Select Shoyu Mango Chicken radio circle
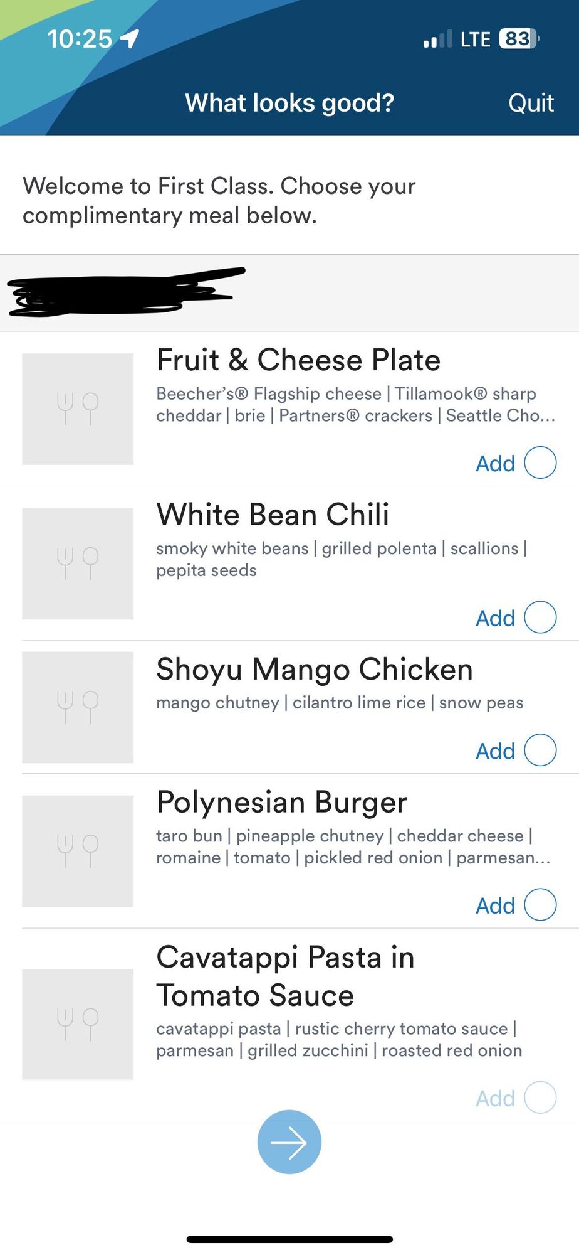The height and width of the screenshot is (1255, 579). coord(540,750)
